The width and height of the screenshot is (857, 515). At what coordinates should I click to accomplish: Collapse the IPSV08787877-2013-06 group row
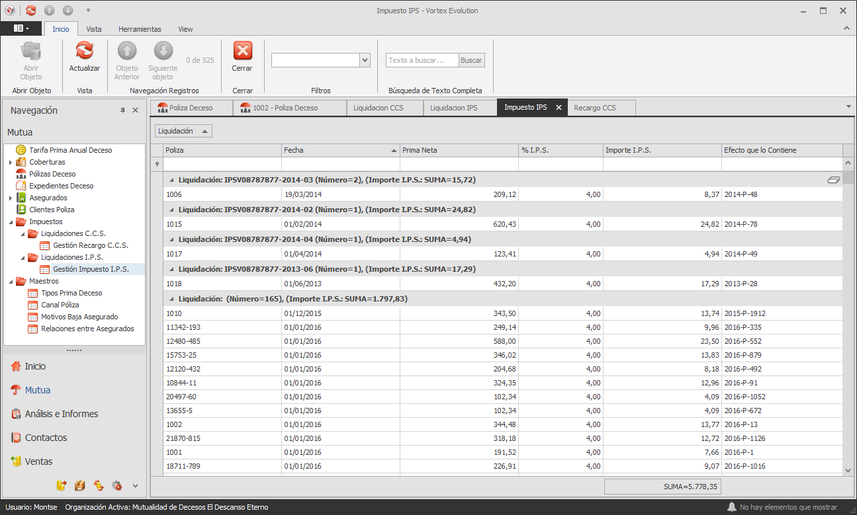click(x=171, y=269)
